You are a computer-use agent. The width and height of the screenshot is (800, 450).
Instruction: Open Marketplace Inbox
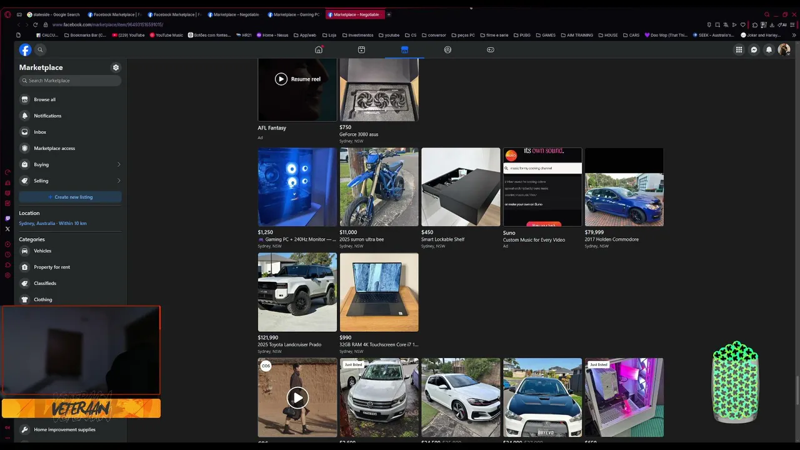pos(70,132)
